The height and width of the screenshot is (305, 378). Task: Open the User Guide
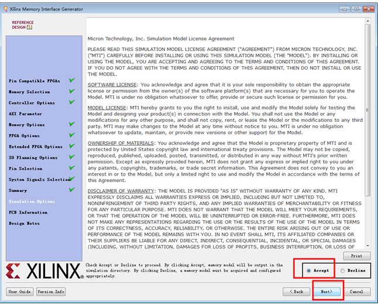coord(19,292)
